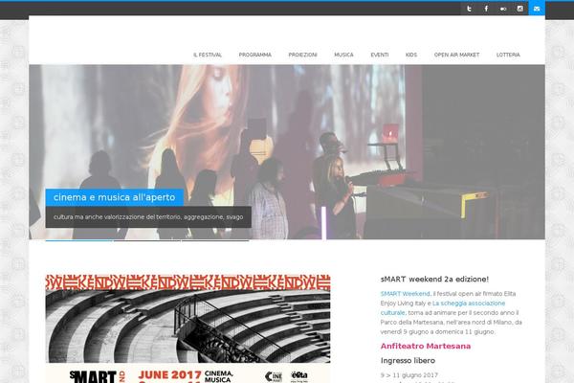The image size is (574, 383).
Task: Open the KIDS section
Action: (411, 55)
